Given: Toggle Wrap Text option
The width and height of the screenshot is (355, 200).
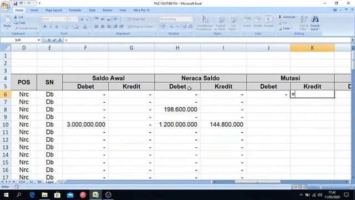Looking at the screenshot, I should 136,19.
